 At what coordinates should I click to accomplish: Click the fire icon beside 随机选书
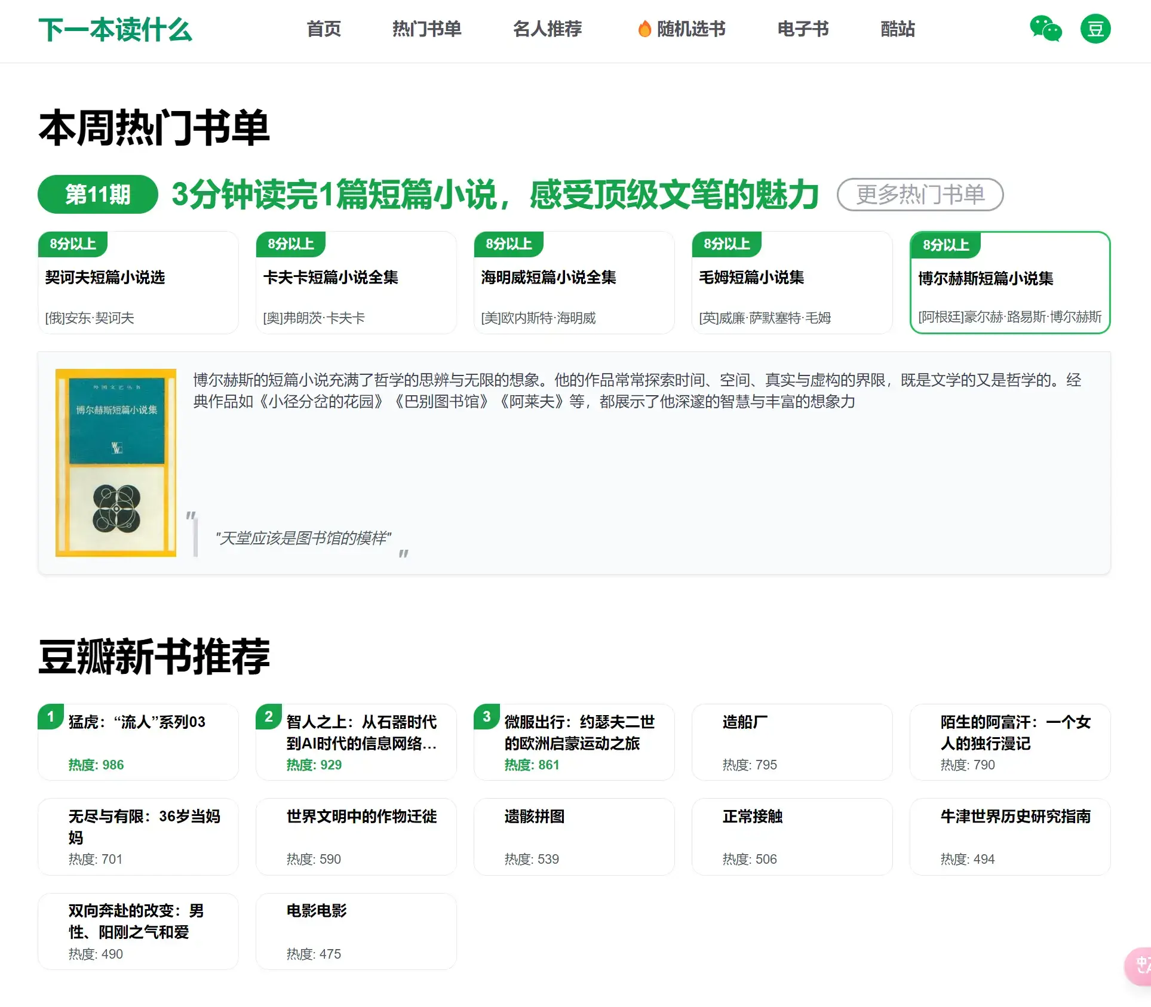[x=643, y=28]
